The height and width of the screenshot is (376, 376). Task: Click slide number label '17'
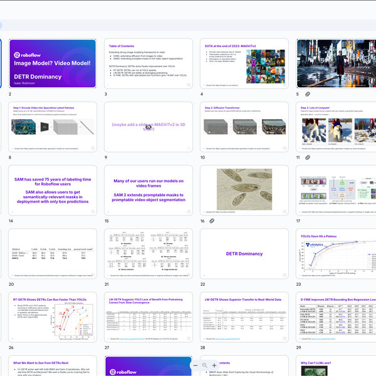[x=298, y=221]
